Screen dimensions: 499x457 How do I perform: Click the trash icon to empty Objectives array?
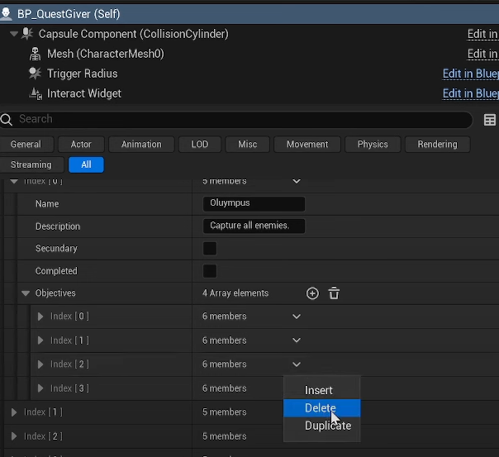(x=334, y=293)
